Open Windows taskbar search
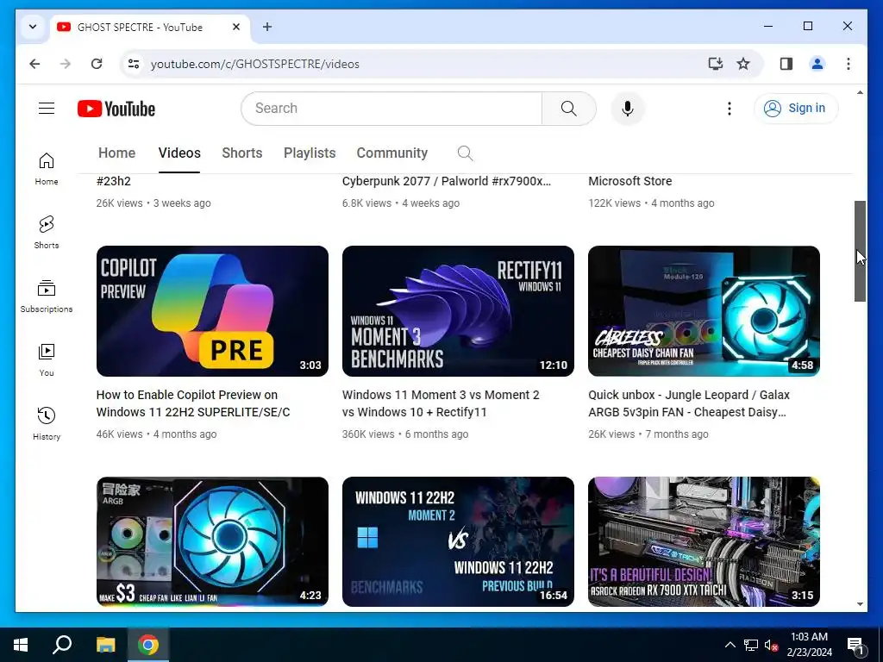883x662 pixels. click(x=62, y=645)
